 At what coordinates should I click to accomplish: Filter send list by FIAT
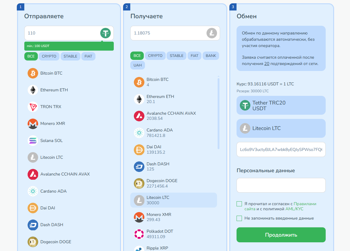click(88, 56)
